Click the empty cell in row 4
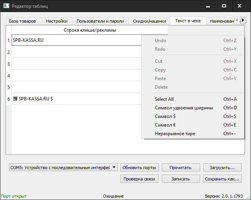Viewport: 251px width, 200px height. (77, 75)
